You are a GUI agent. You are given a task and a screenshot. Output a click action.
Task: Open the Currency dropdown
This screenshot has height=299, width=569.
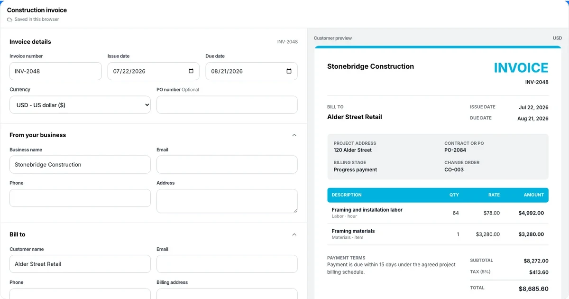tap(80, 105)
